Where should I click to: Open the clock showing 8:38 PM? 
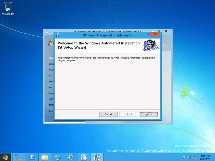[x=205, y=157]
